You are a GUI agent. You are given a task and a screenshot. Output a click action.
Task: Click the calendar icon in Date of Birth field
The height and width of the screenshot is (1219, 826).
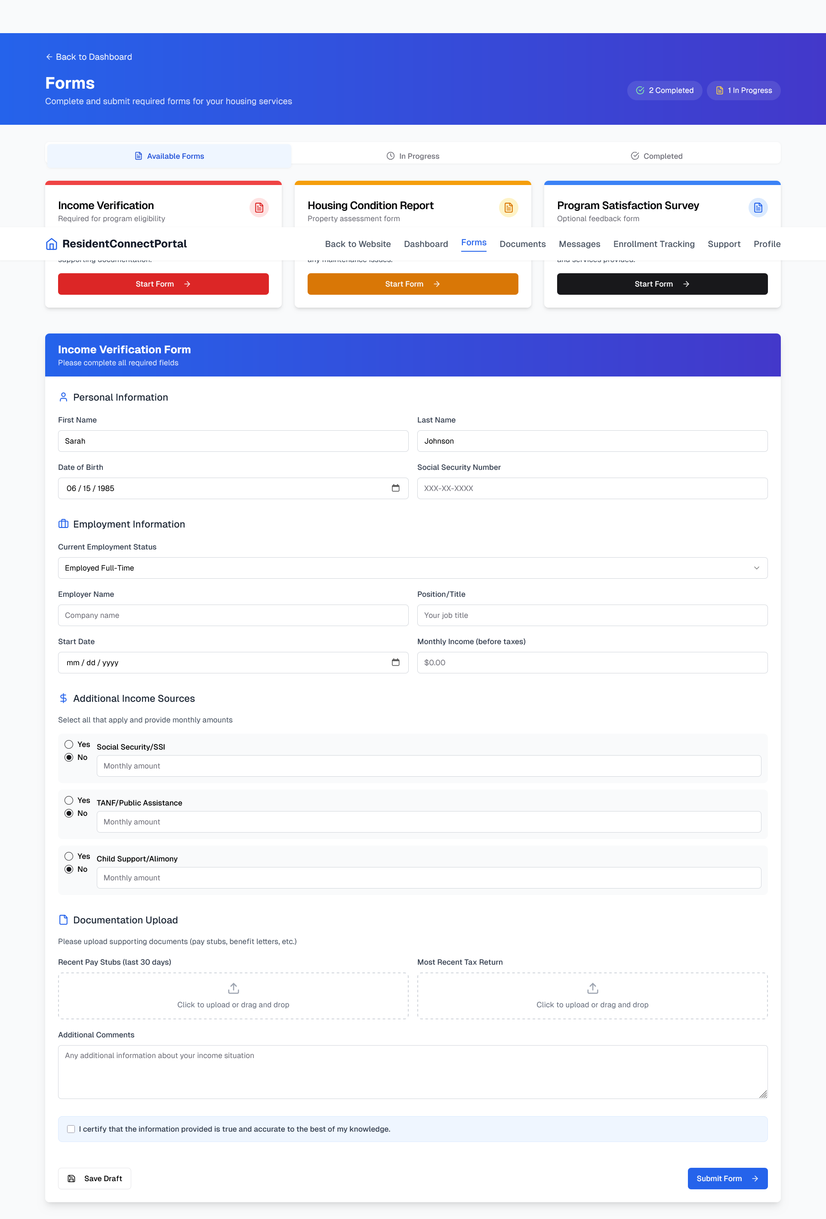(x=396, y=488)
